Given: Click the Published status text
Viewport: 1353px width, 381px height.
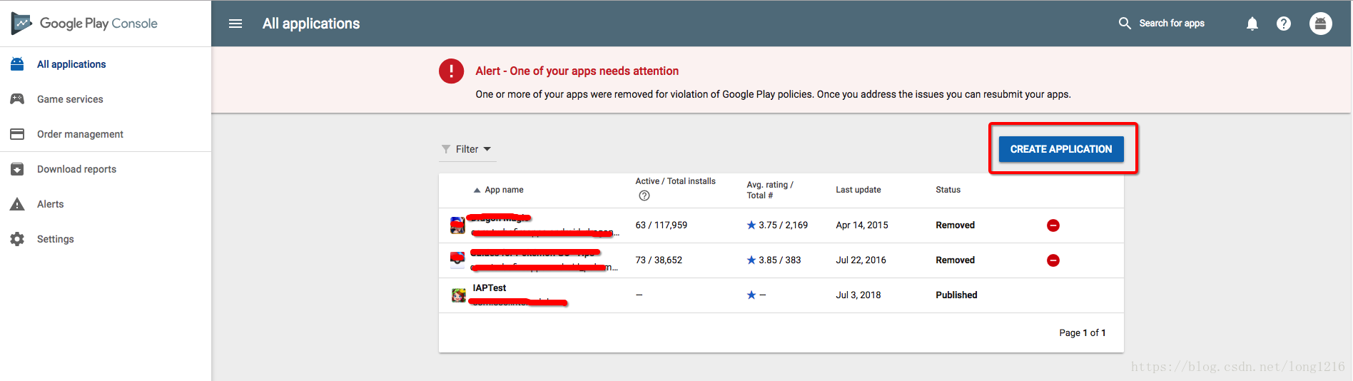Looking at the screenshot, I should click(x=956, y=295).
